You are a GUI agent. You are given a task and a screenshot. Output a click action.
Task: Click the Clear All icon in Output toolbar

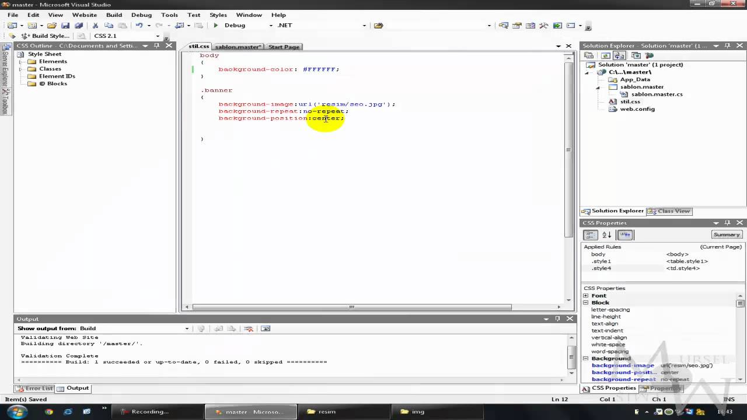(249, 328)
